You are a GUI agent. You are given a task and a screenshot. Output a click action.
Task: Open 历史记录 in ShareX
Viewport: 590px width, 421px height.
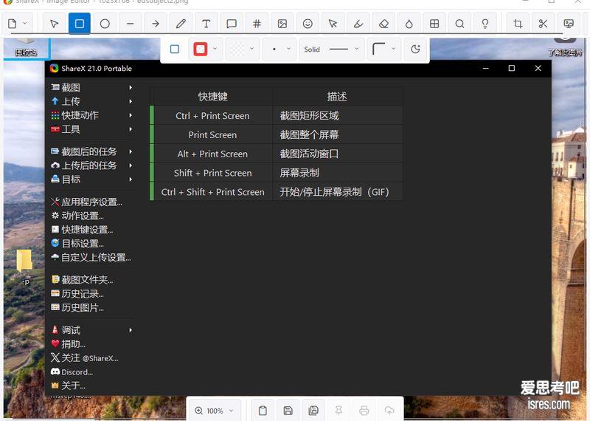91,294
